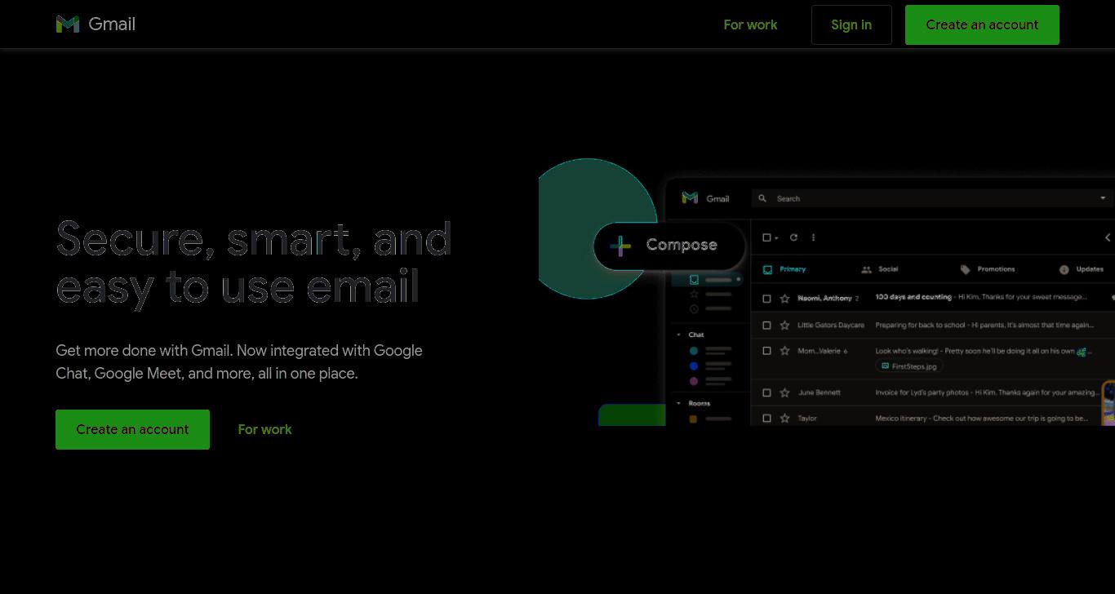
Task: Click the back chevron at the toolbar's end
Action: pos(1108,237)
